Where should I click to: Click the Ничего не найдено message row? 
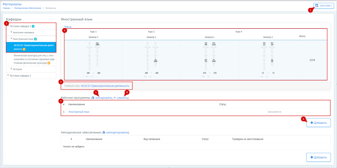195,146
